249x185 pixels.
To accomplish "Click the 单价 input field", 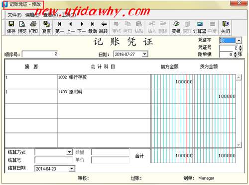I will coord(110,160).
